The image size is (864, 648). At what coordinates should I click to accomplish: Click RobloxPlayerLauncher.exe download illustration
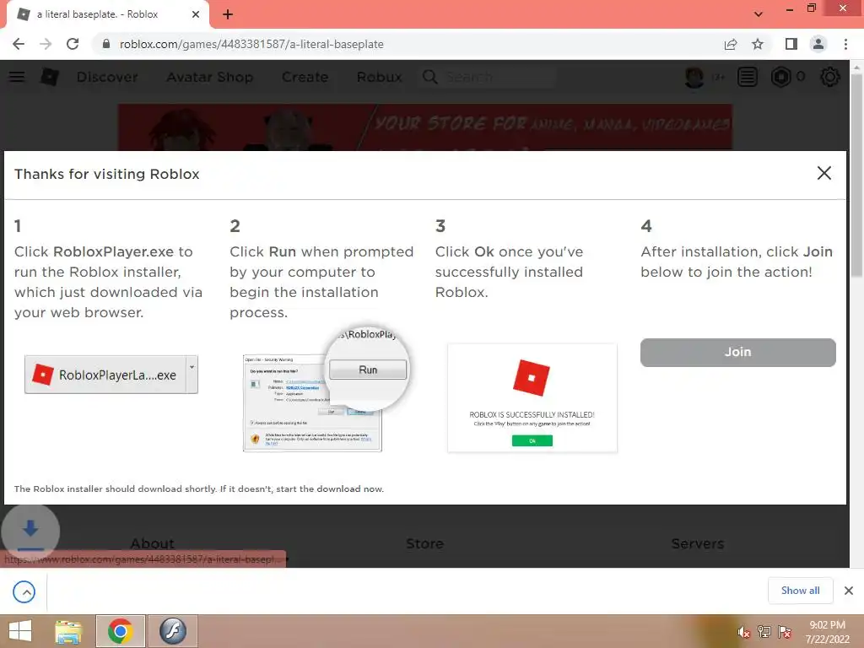click(111, 375)
